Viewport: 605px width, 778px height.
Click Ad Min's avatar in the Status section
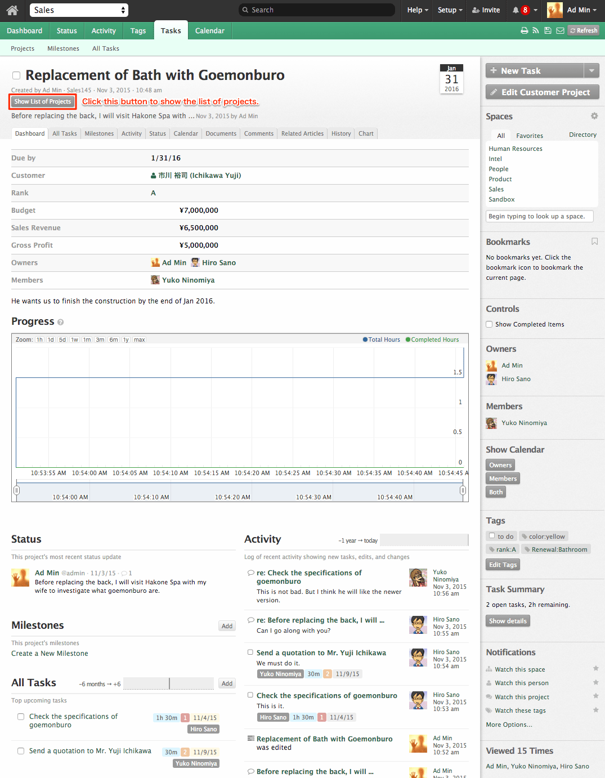[x=20, y=578]
